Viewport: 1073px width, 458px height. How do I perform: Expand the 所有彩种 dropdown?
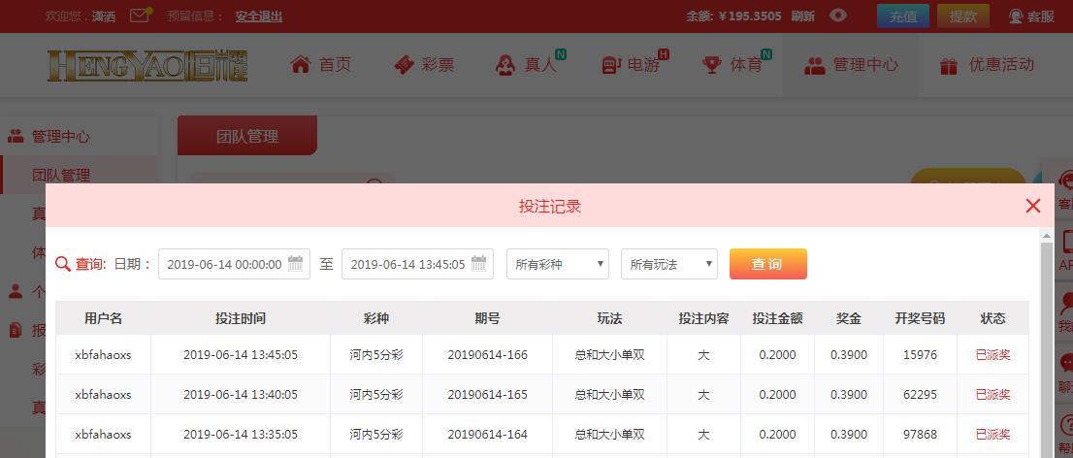point(558,264)
